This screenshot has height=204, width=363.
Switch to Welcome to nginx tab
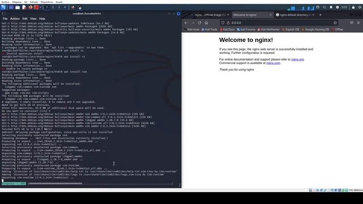click(x=252, y=15)
